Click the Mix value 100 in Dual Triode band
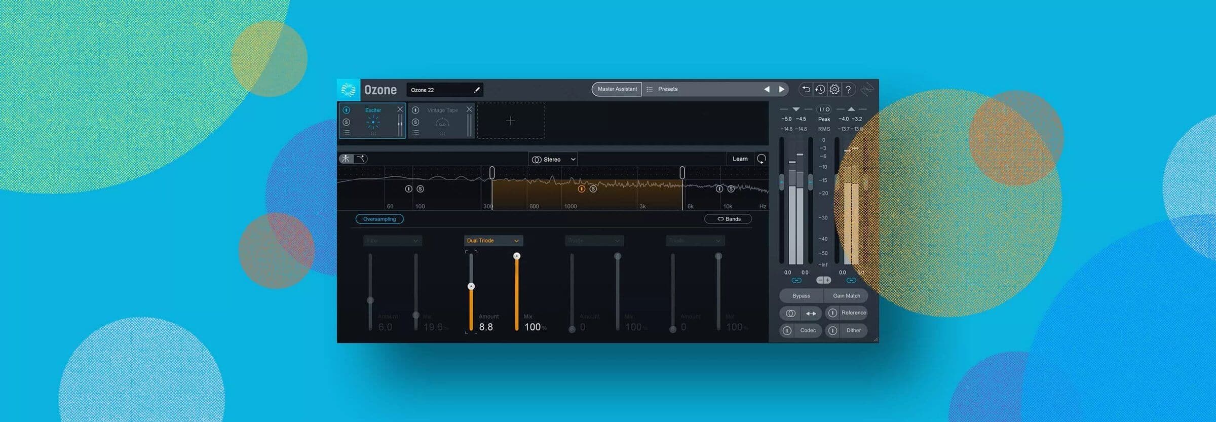 click(533, 327)
